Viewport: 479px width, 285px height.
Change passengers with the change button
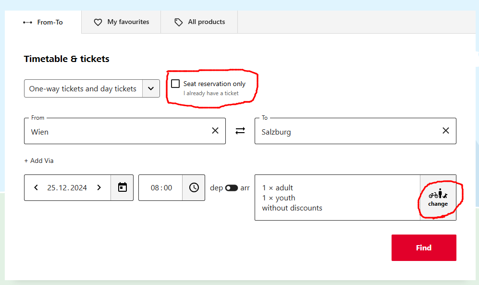pyautogui.click(x=438, y=198)
